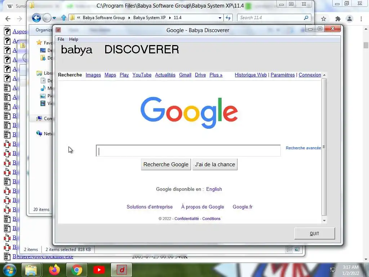The width and height of the screenshot is (369, 277).
Task: Open the Gmail link
Action: (185, 75)
